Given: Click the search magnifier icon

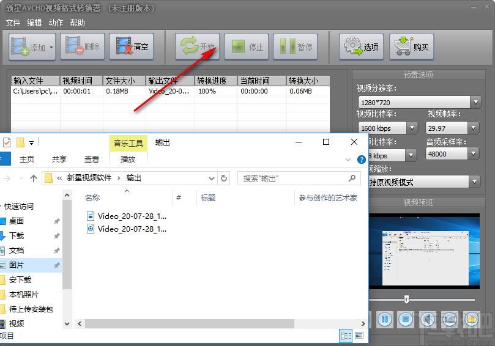Looking at the screenshot, I should 352,179.
